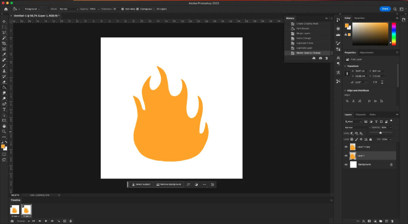Delete layer with Layers panel trash icon

point(392,221)
